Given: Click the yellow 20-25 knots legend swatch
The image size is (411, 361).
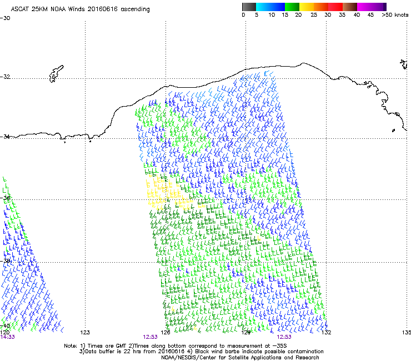Looking at the screenshot, I should coord(307,7).
